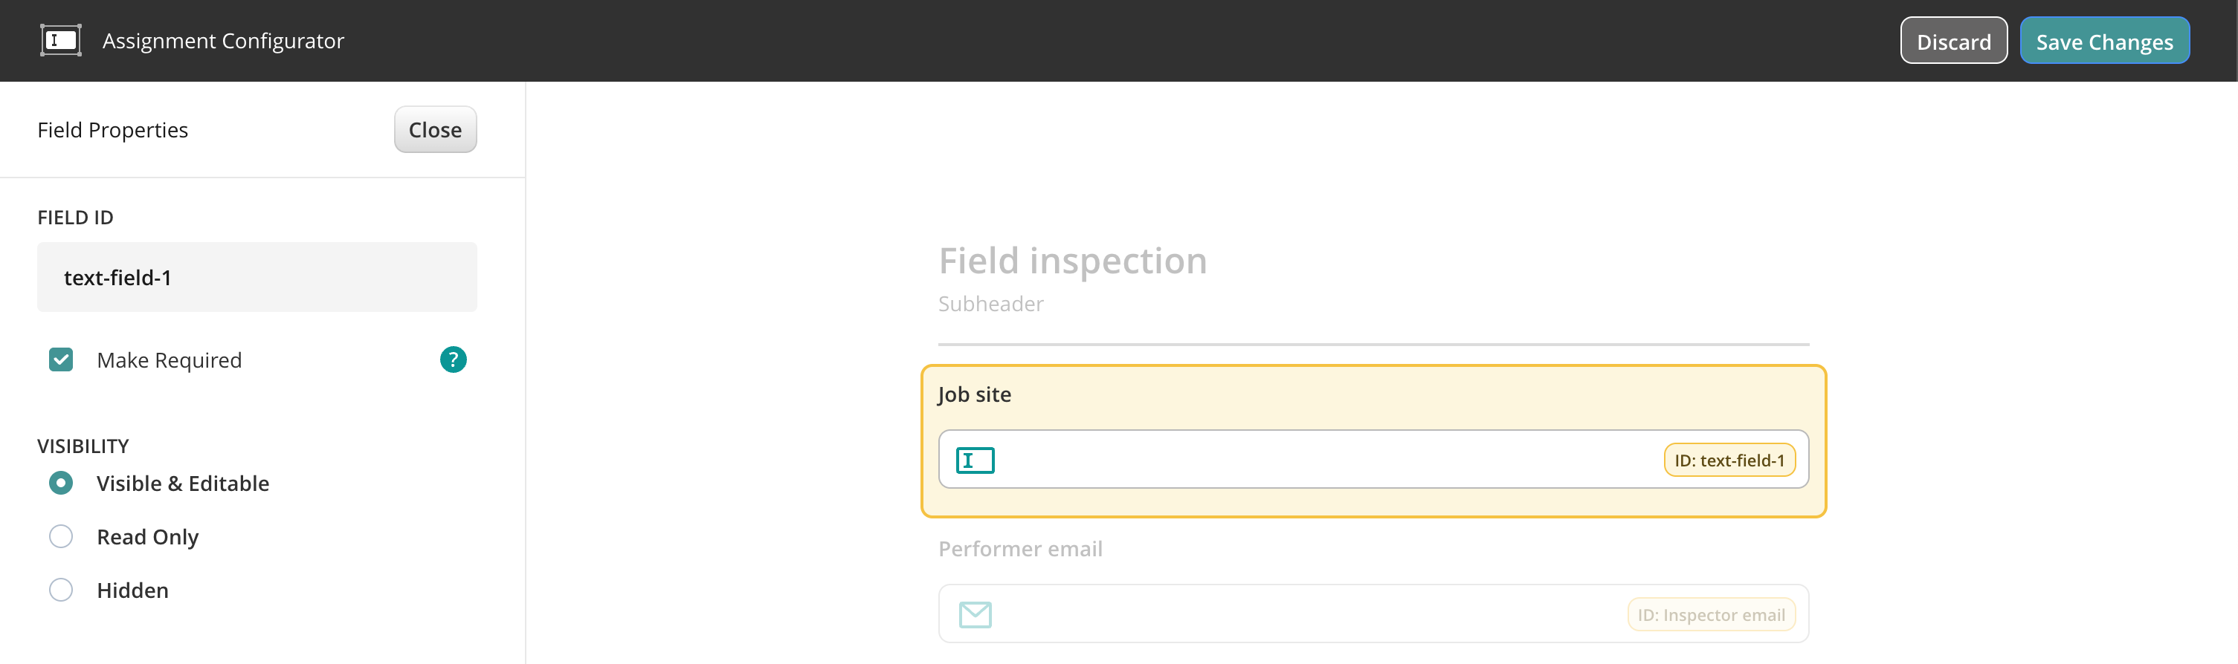
Task: Click the Field inspection form header
Action: click(1072, 261)
